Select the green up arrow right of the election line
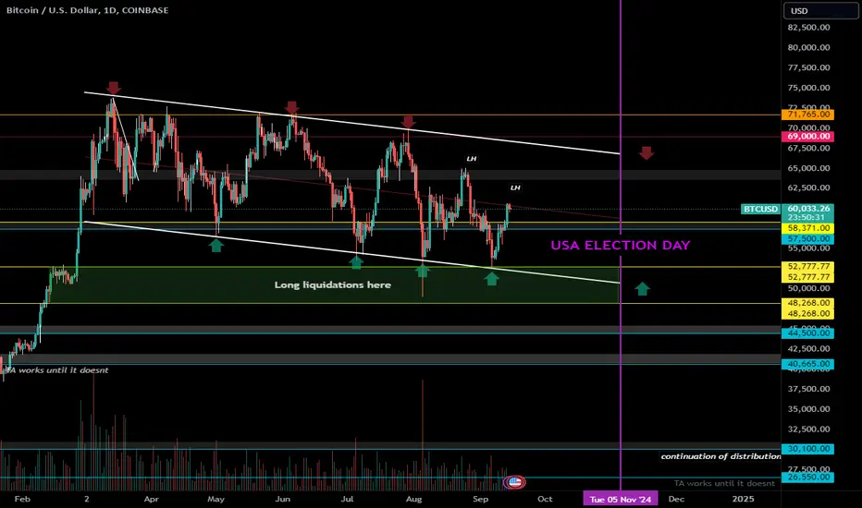The height and width of the screenshot is (508, 862). (x=642, y=289)
